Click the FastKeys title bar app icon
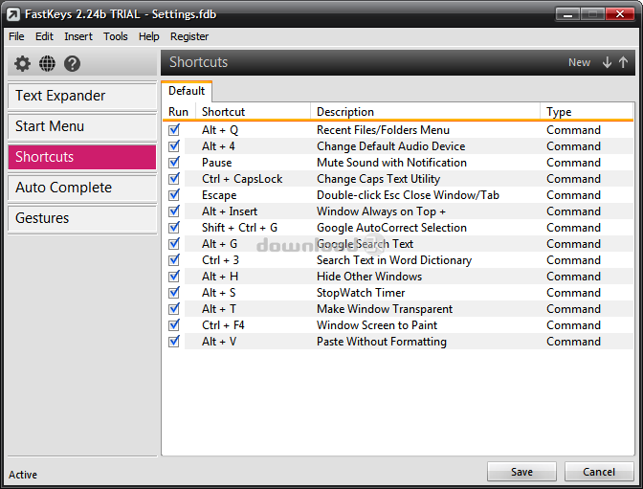Viewport: 643px width, 489px height. [x=13, y=14]
